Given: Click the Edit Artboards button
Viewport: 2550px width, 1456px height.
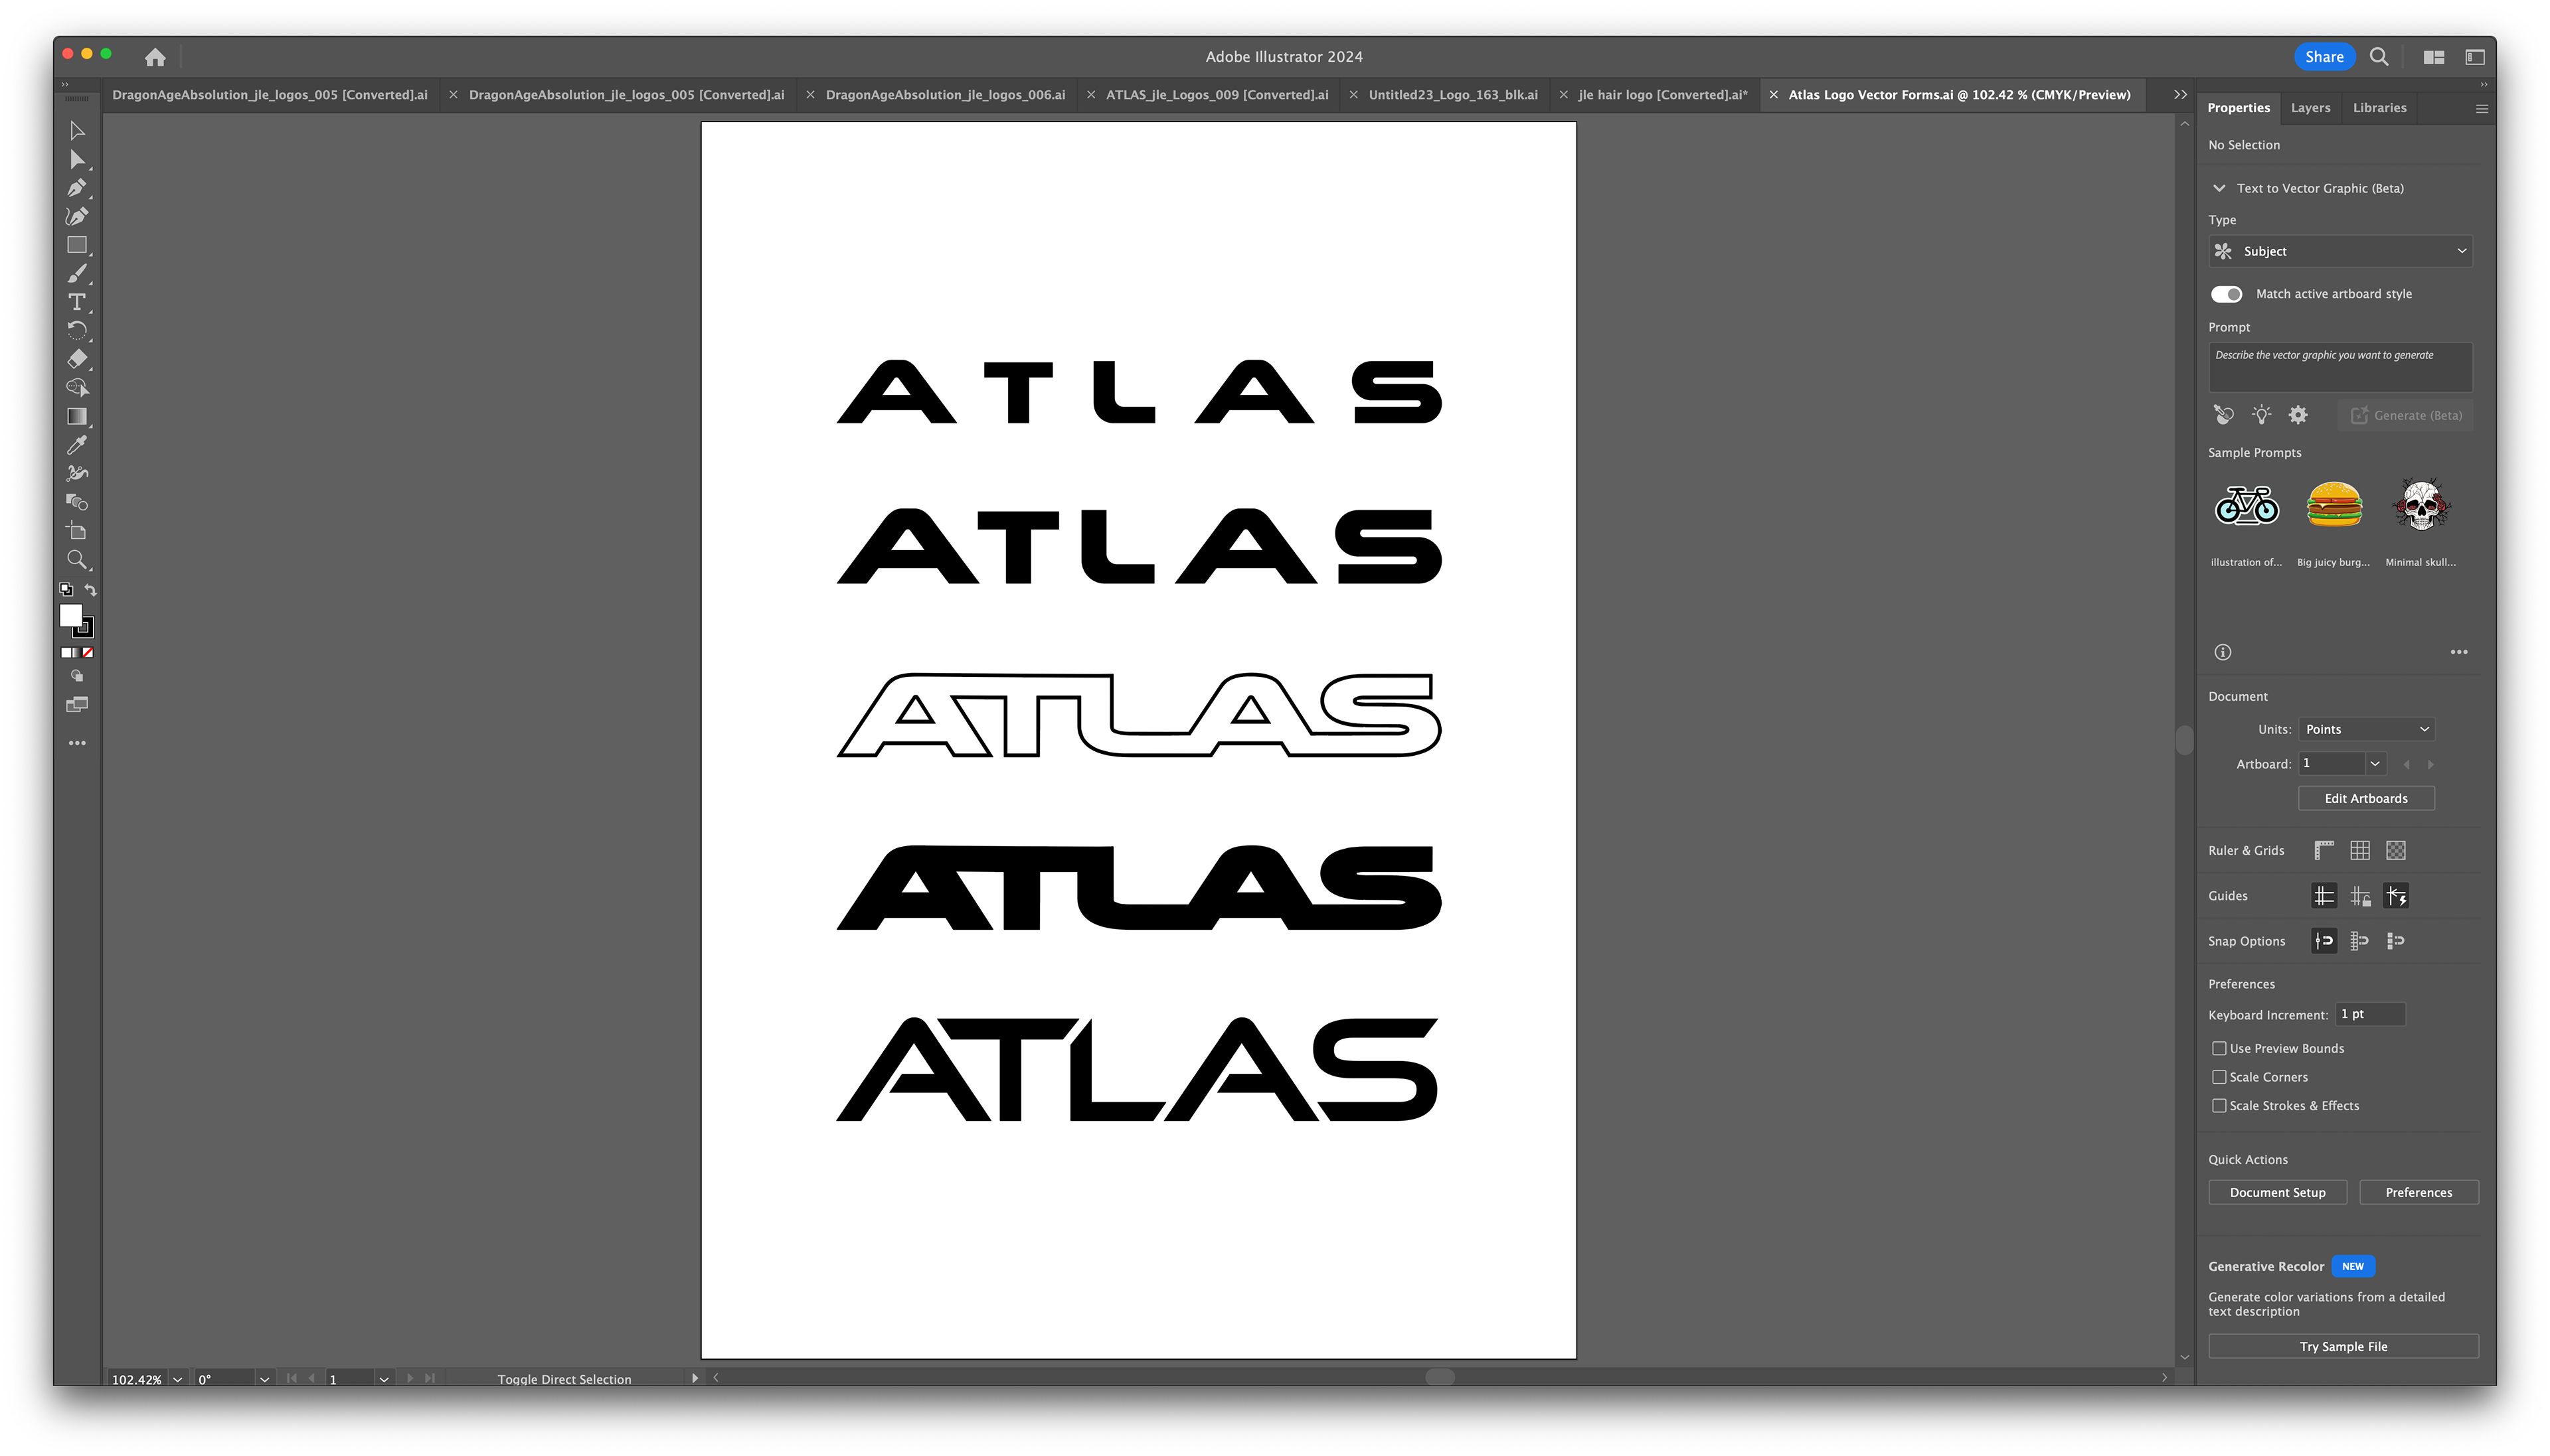Looking at the screenshot, I should [2366, 798].
